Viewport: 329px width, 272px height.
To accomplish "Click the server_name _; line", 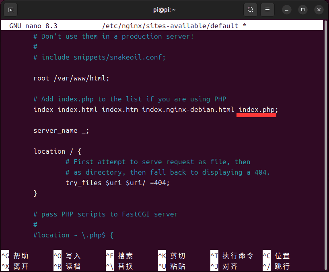I will (x=61, y=130).
